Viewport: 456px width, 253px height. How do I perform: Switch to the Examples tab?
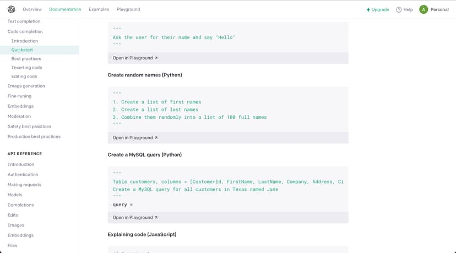99,9
